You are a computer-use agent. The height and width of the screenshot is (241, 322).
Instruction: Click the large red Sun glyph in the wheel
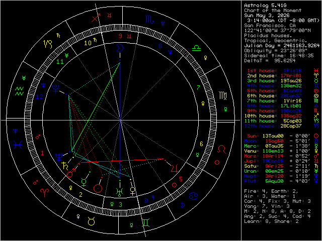[x=98, y=189]
